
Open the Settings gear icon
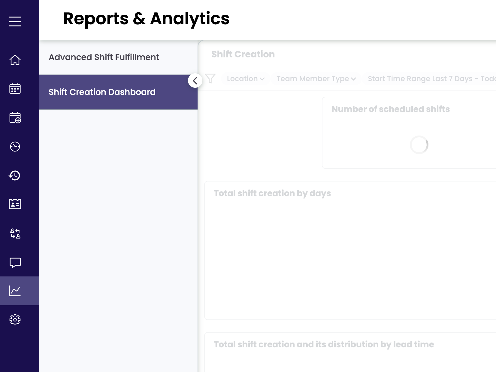point(15,320)
